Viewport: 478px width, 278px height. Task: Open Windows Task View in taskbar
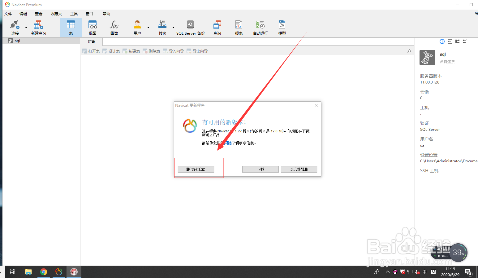pos(13,272)
